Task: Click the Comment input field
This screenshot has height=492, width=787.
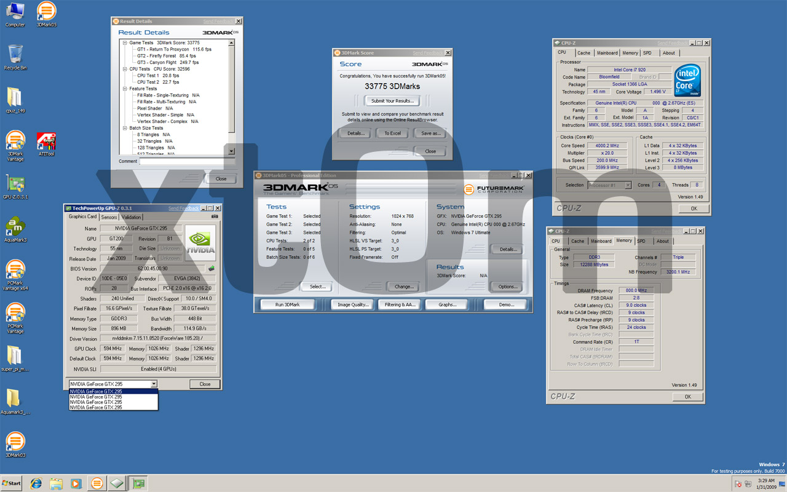Action: pyautogui.click(x=187, y=161)
